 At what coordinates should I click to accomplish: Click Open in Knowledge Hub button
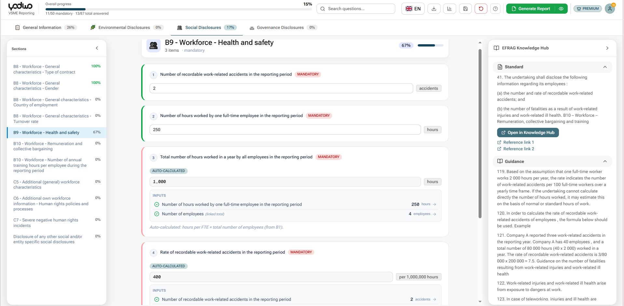click(528, 133)
